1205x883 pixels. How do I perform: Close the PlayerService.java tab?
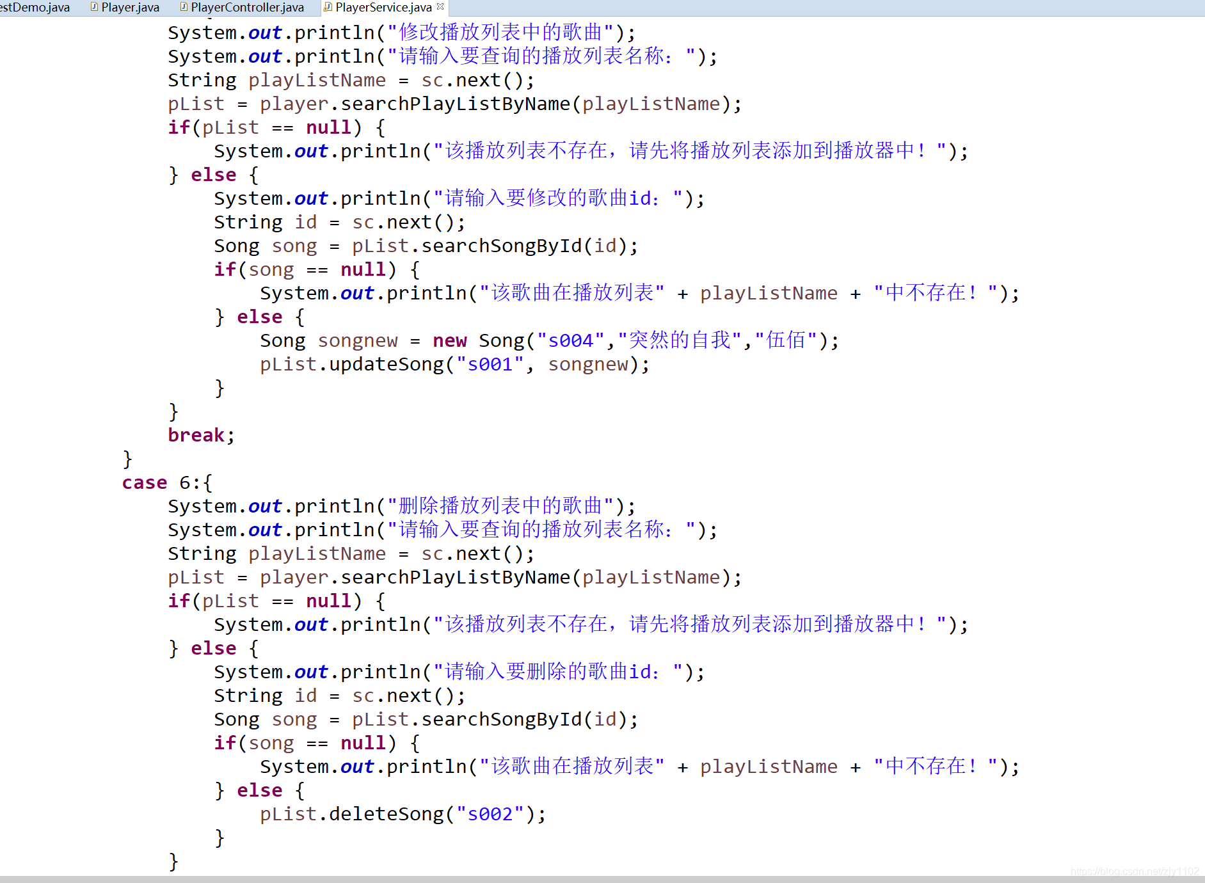click(440, 7)
